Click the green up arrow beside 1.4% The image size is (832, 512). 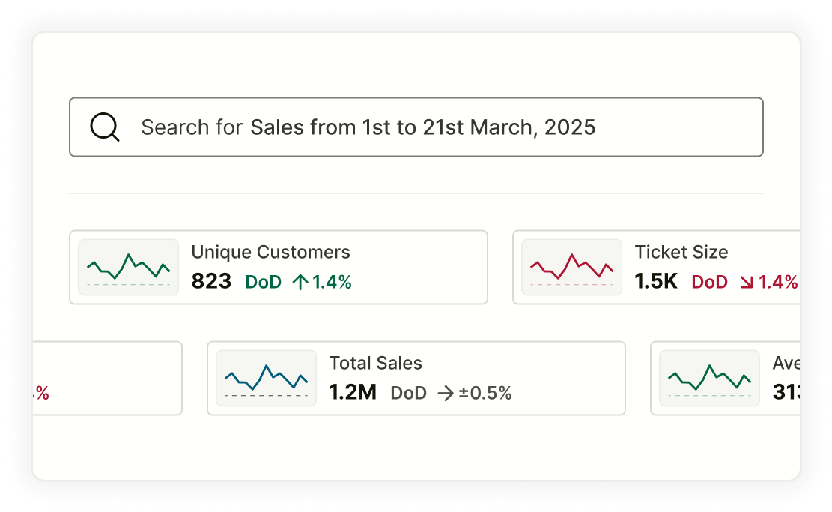[300, 283]
